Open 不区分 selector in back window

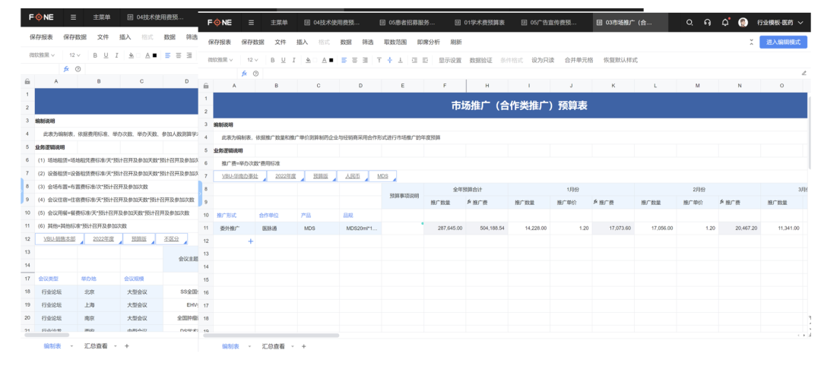pos(172,238)
